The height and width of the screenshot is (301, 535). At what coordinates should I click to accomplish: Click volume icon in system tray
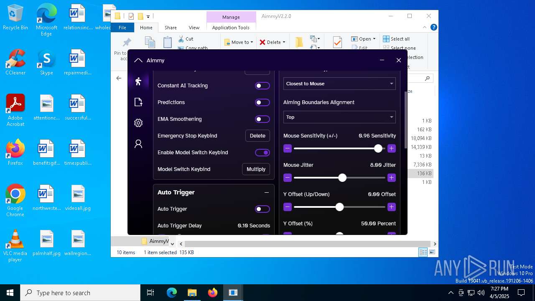point(481,293)
